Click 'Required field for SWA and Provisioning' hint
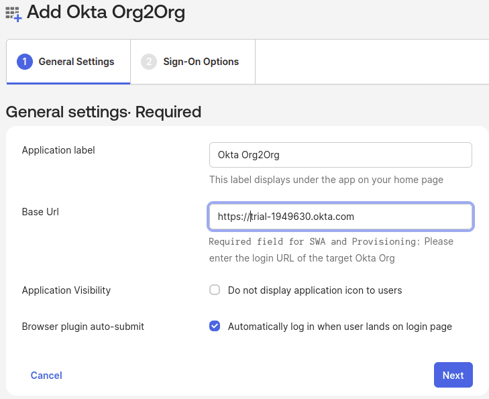 pos(331,249)
